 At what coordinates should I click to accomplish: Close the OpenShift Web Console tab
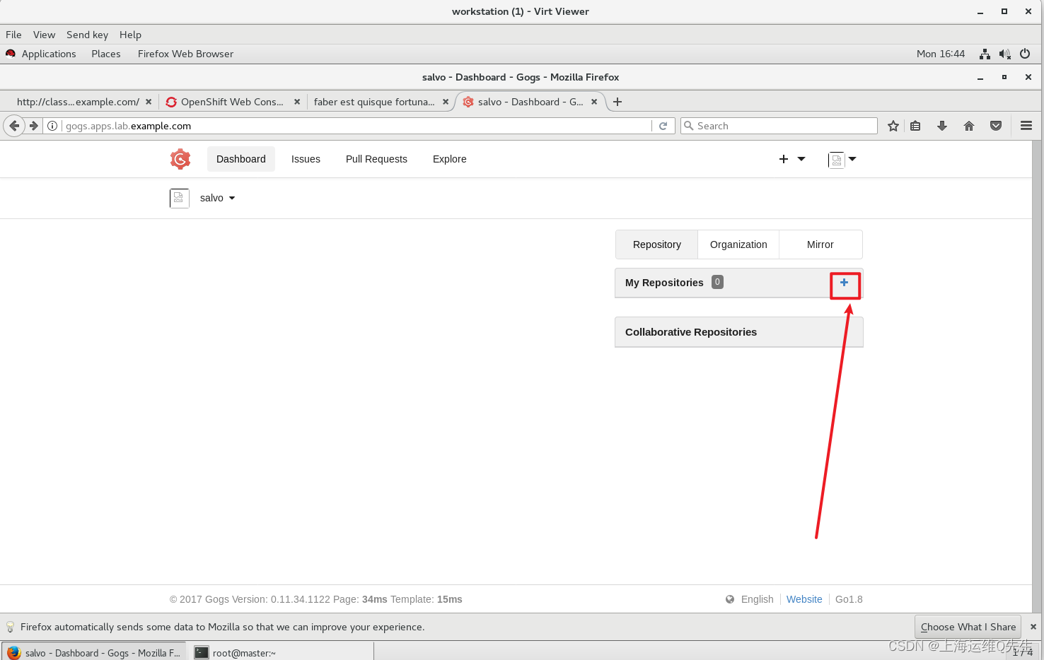coord(297,102)
